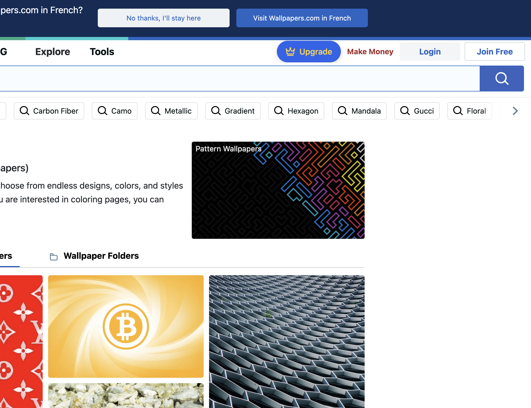Click No thanks, I'll stay here

pyautogui.click(x=163, y=18)
